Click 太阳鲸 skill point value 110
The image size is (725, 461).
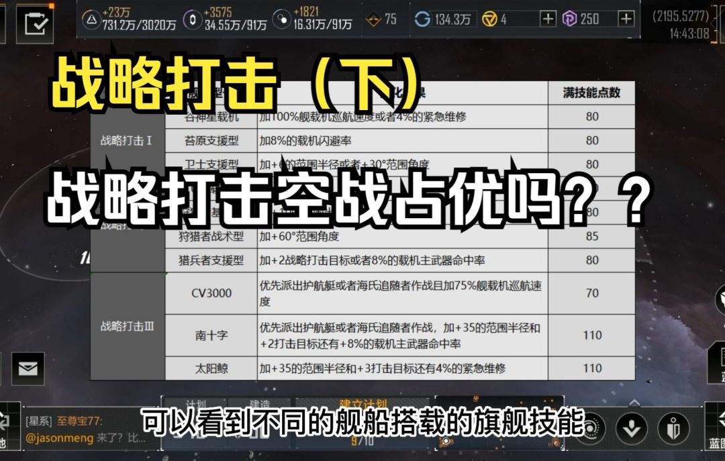(592, 368)
